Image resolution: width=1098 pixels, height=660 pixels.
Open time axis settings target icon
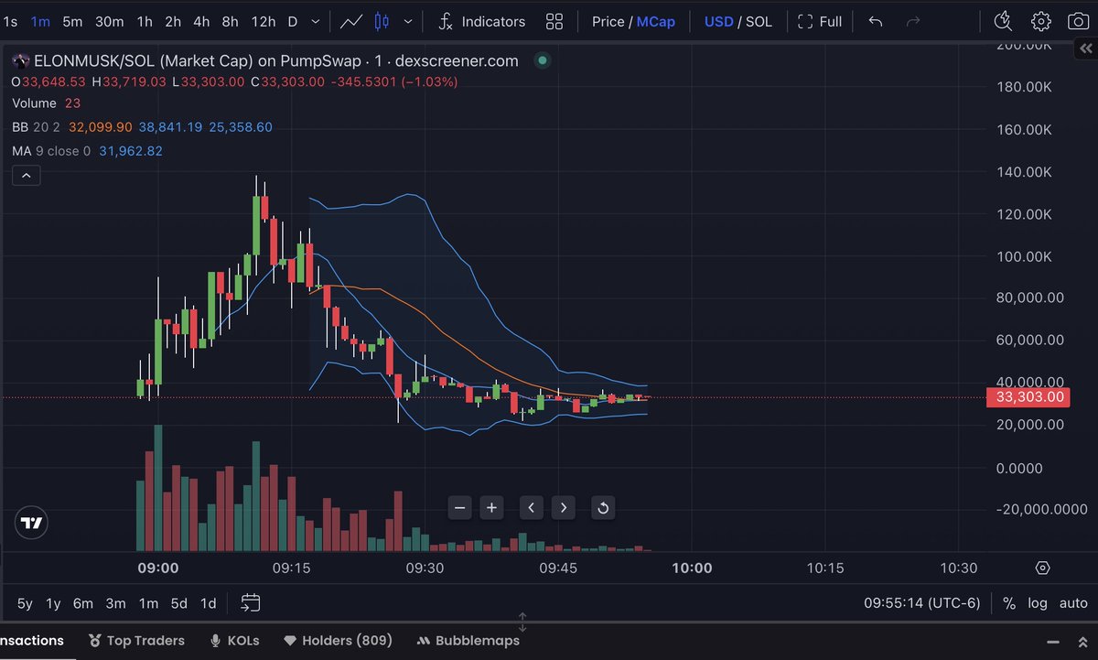[1042, 568]
